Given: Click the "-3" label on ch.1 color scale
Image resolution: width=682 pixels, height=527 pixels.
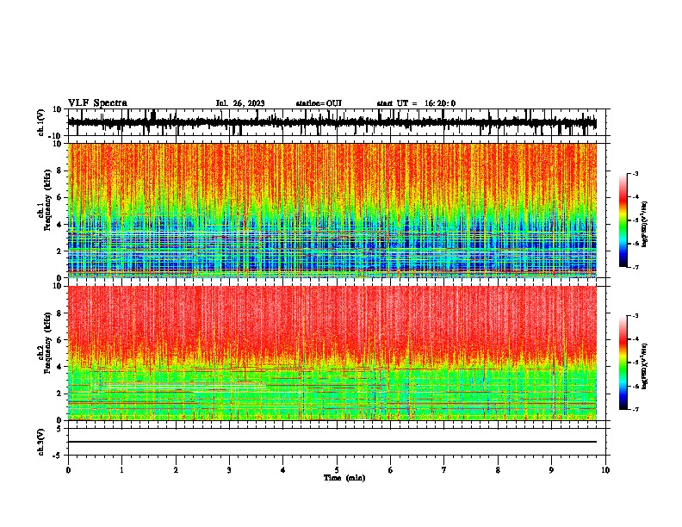Looking at the screenshot, I should 635,173.
